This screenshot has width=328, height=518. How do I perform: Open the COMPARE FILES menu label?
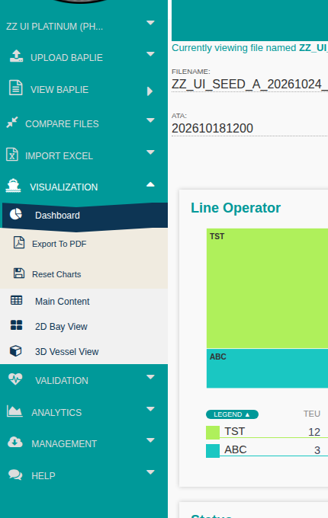coord(62,124)
